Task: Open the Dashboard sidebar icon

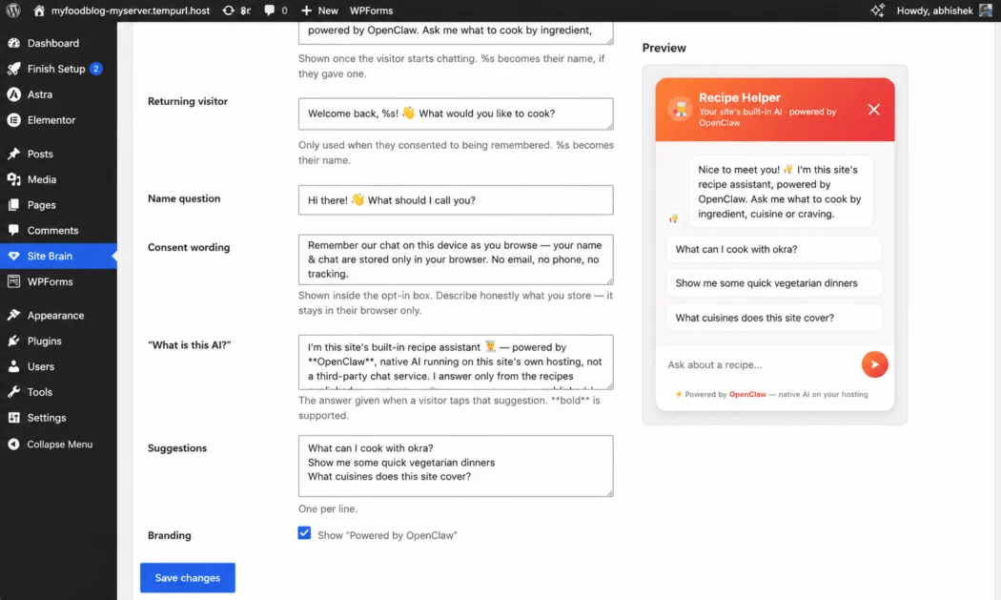Action: click(x=13, y=43)
